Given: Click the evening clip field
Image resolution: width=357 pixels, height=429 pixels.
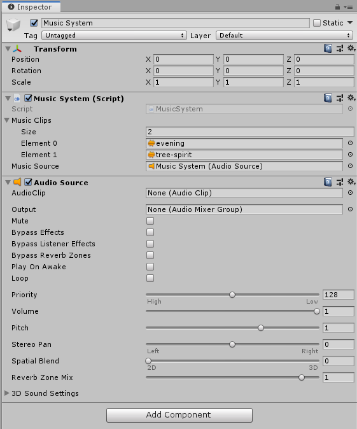Looking at the screenshot, I should click(x=244, y=143).
